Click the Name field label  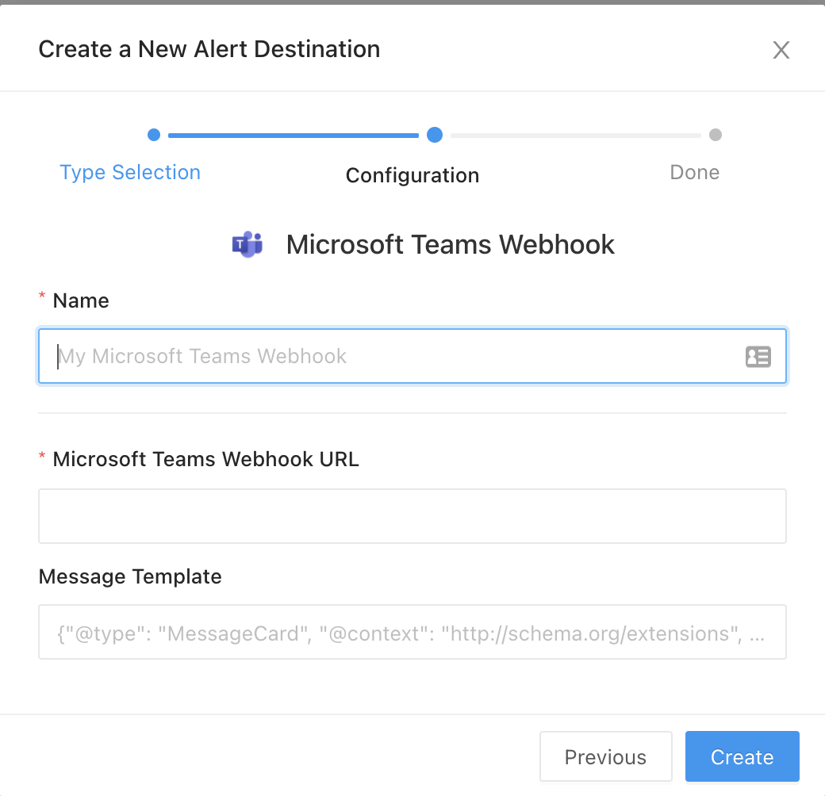81,300
